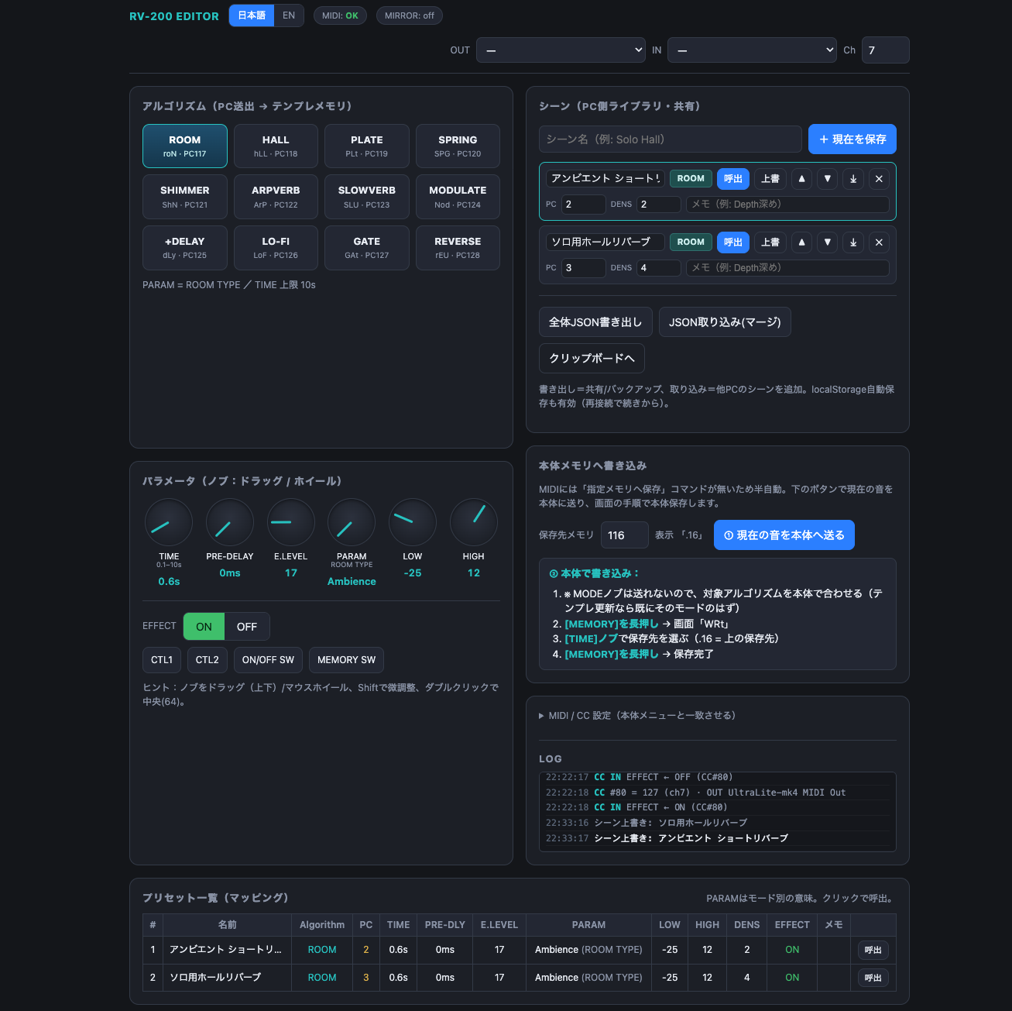The width and height of the screenshot is (1012, 1011).
Task: Move the ソロ用ホールリバーブ scene down
Action: click(828, 242)
